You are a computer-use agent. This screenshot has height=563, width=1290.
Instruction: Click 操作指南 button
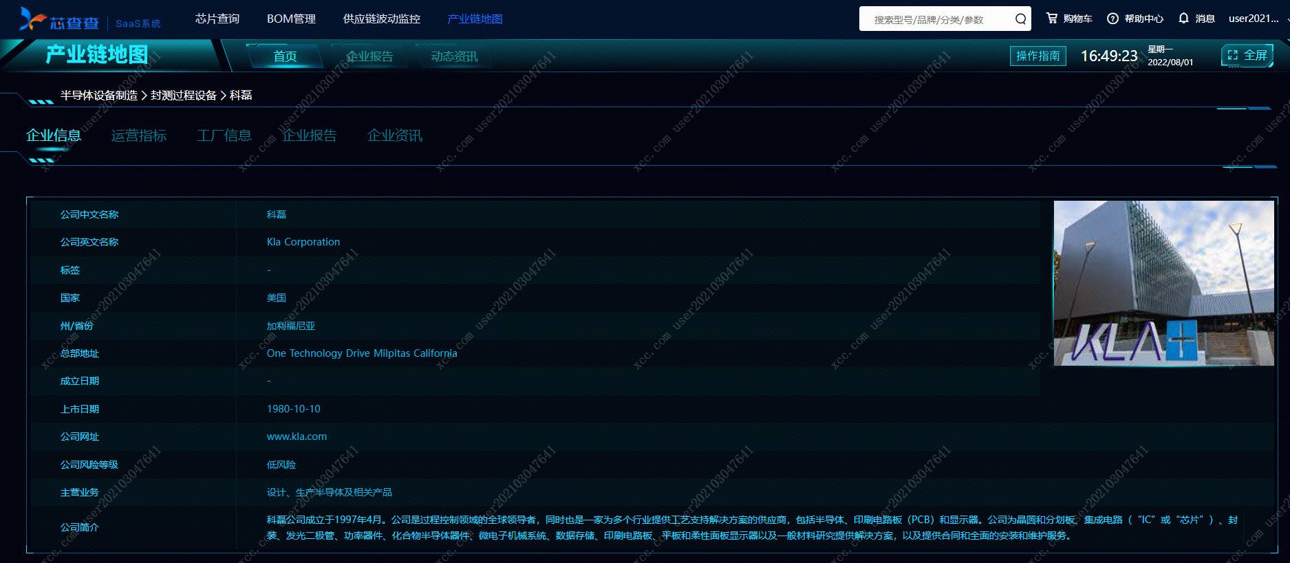[x=1038, y=56]
